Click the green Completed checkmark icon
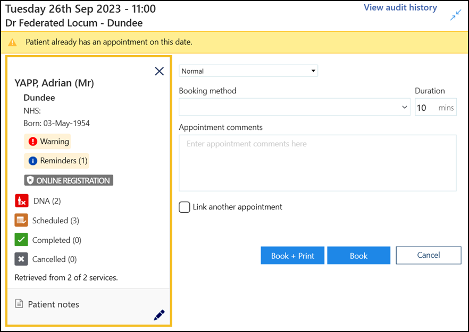469x332 pixels. click(21, 240)
